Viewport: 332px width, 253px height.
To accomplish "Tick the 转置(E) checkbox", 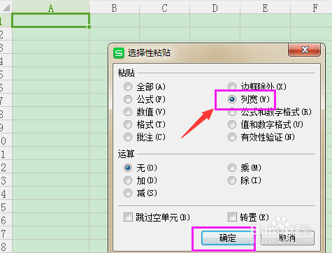I will pyautogui.click(x=232, y=217).
